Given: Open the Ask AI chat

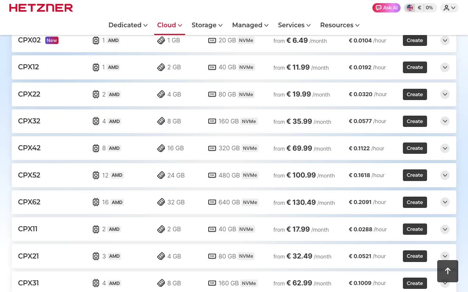Looking at the screenshot, I should 386,8.
